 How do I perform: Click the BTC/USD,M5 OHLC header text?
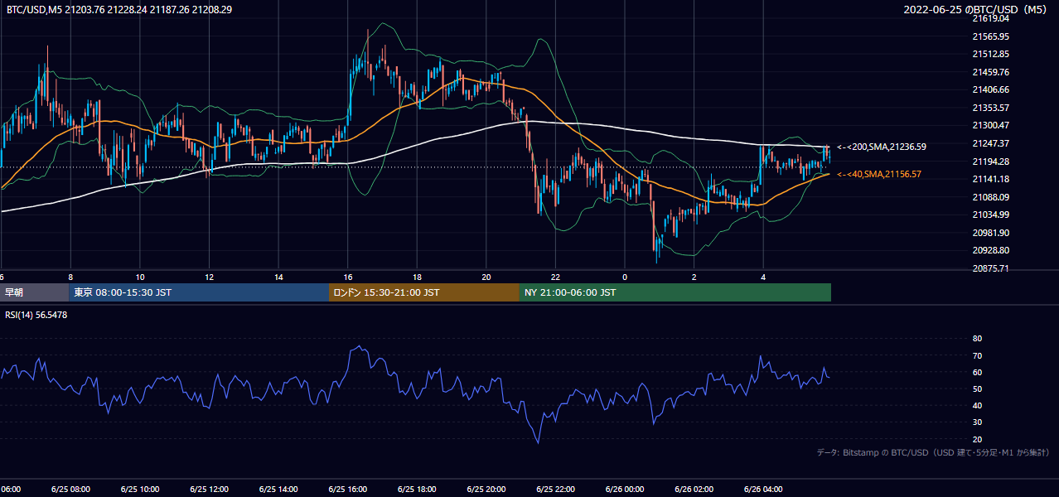119,10
